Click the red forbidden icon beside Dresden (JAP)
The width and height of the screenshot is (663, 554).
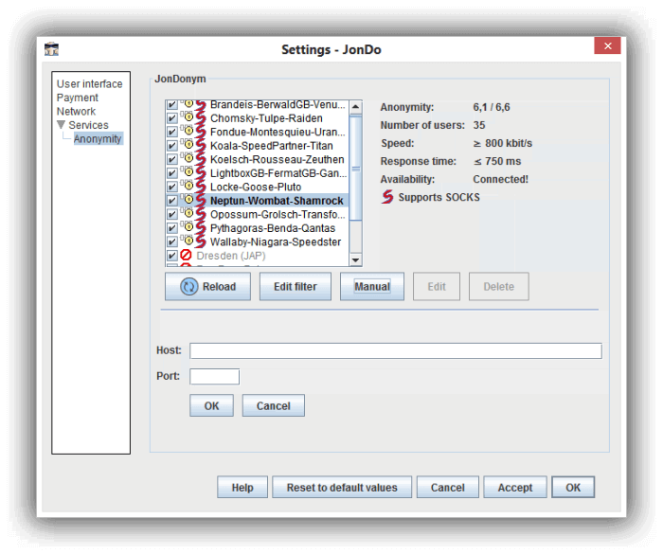tap(186, 255)
